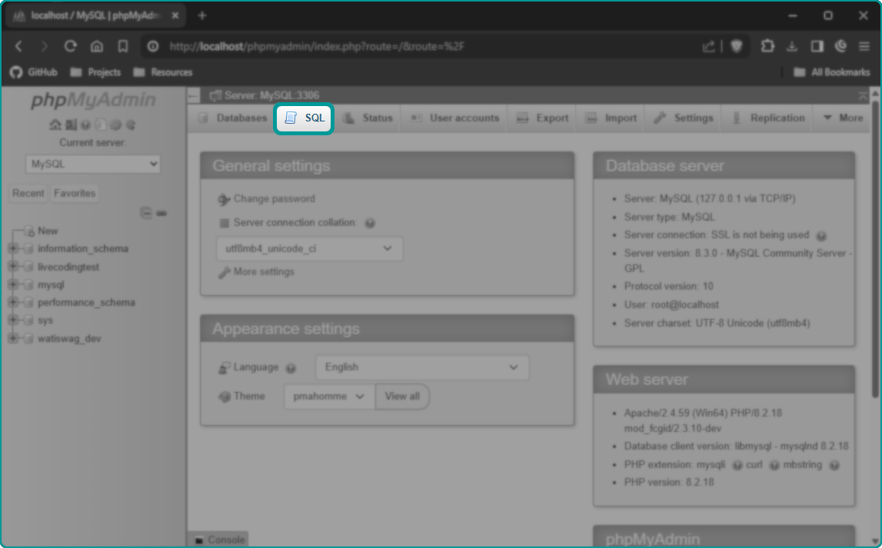The image size is (882, 548).
Task: Open the GitHub bookmark
Action: click(x=34, y=72)
